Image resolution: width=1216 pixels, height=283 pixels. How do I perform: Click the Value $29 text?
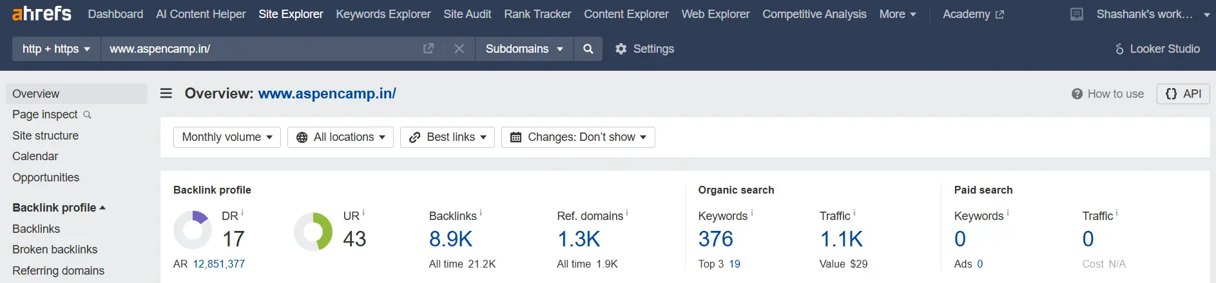coord(844,264)
